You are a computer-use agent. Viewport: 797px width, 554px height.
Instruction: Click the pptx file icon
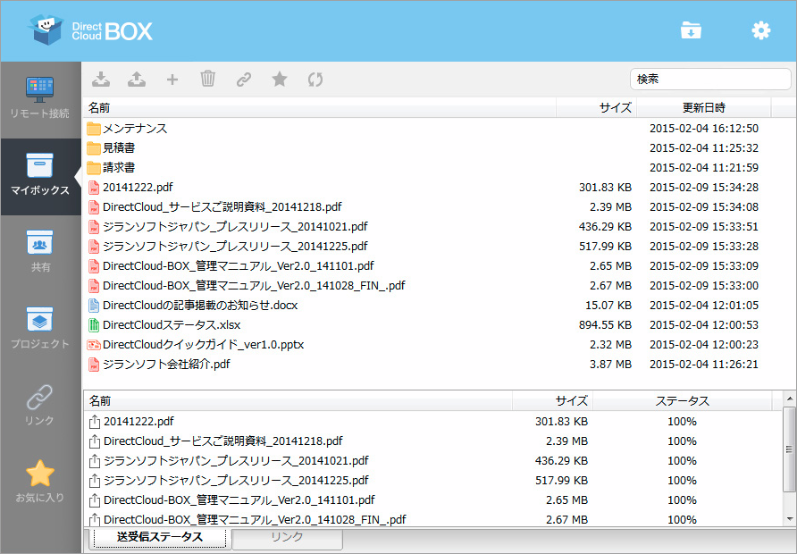pos(94,345)
